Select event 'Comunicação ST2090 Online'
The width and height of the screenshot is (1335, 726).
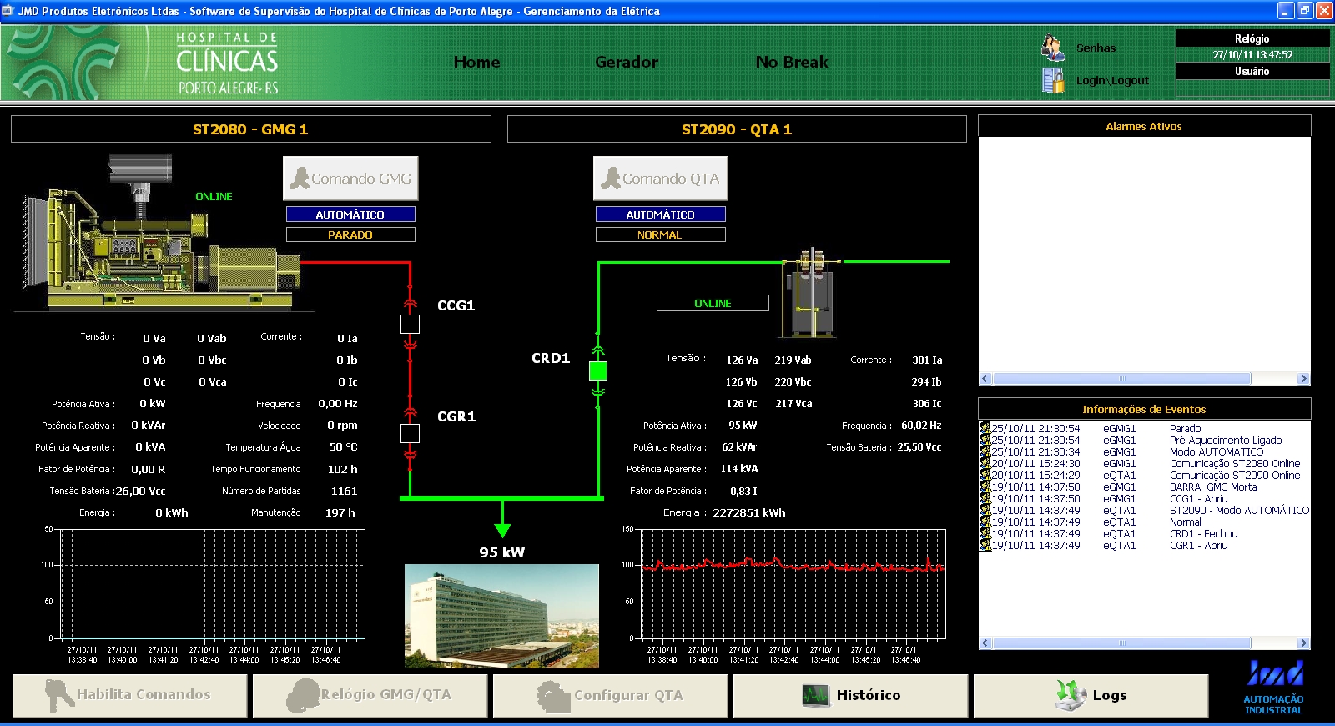[x=1144, y=476]
